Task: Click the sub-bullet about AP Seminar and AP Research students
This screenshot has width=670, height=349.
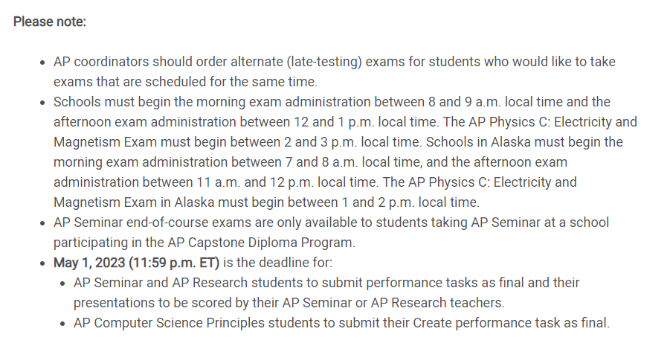Action: point(326,284)
